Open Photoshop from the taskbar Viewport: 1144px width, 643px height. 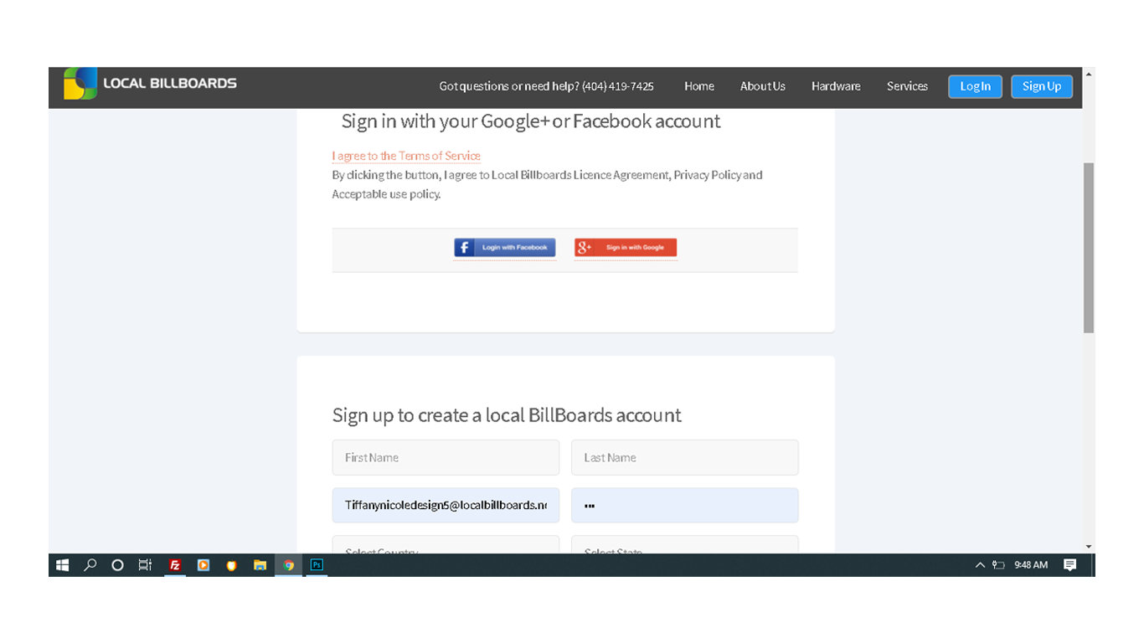click(317, 565)
